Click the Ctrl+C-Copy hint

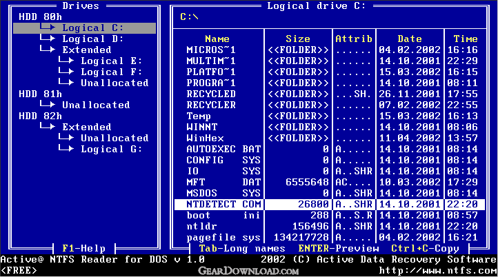pyautogui.click(x=426, y=249)
